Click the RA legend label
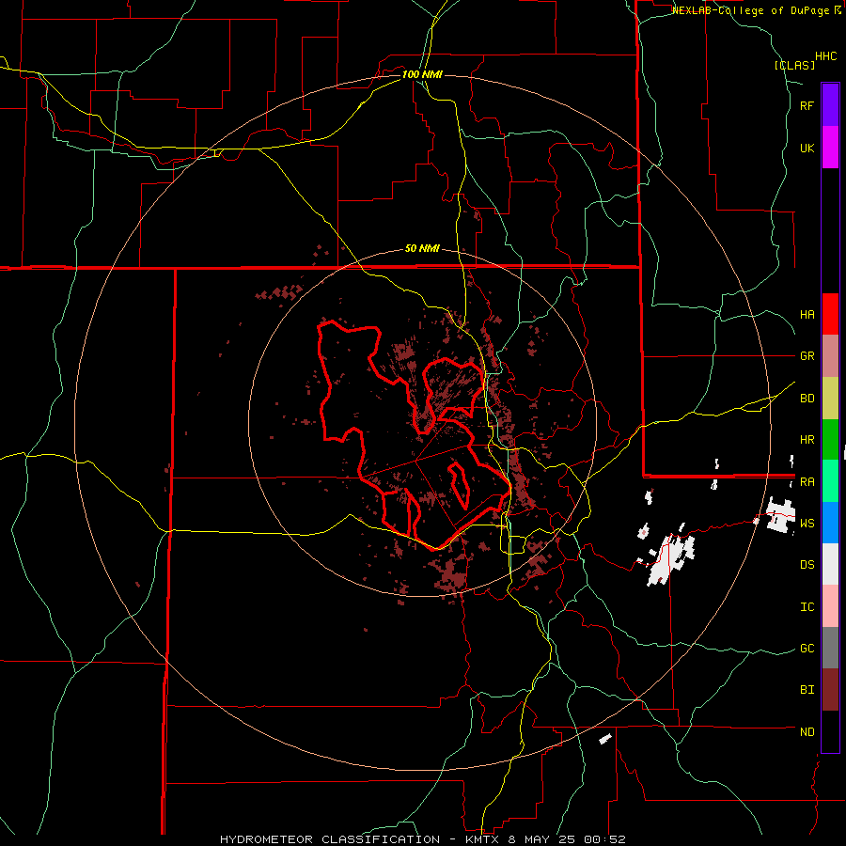 [x=807, y=482]
